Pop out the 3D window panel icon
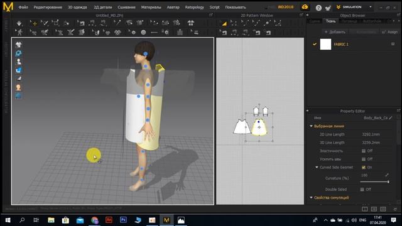The width and height of the screenshot is (402, 226). click(x=211, y=15)
